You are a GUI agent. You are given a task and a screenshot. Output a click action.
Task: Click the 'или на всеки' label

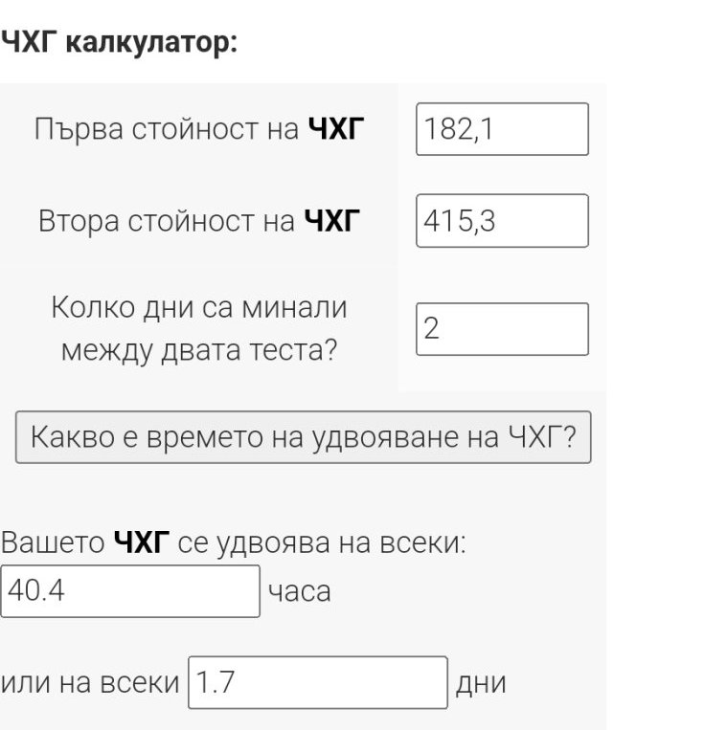[x=90, y=682]
